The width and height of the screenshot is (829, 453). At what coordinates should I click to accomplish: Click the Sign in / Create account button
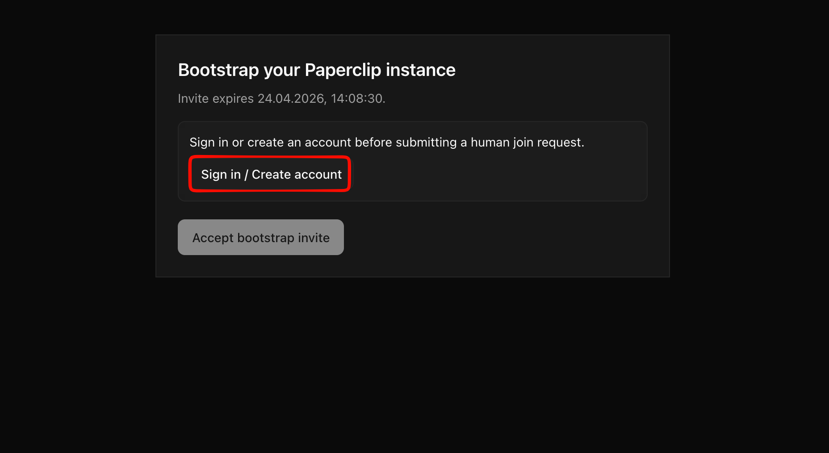(x=270, y=174)
